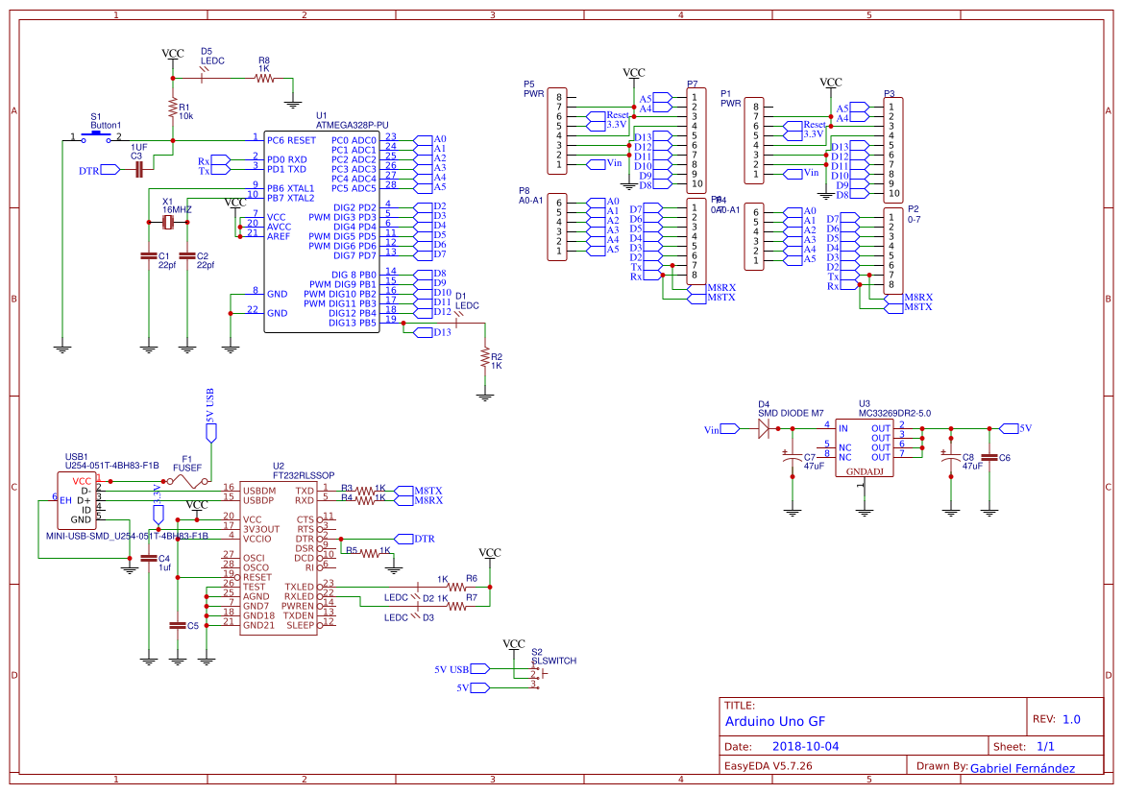Image resolution: width=1123 pixels, height=794 pixels.
Task: Select the D4 SMD DIODE M7 symbol
Action: click(x=765, y=429)
